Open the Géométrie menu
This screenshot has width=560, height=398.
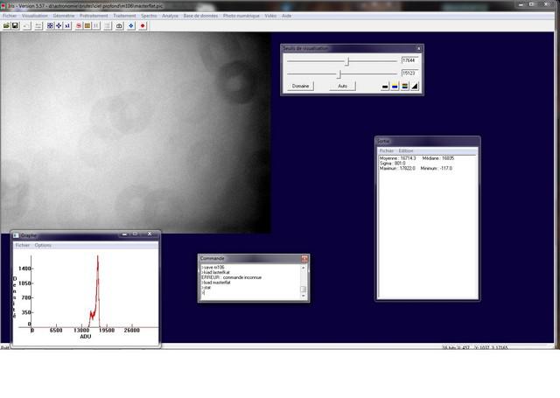pyautogui.click(x=64, y=16)
